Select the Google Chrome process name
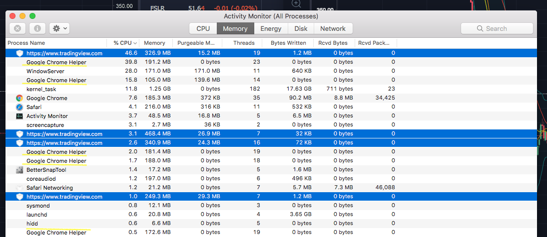 pos(47,99)
